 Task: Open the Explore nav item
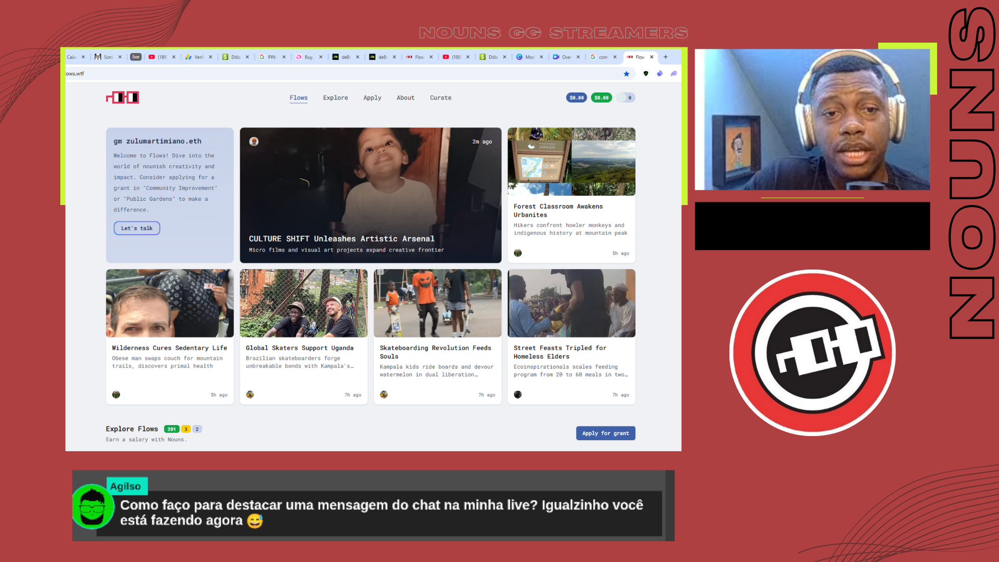point(336,98)
